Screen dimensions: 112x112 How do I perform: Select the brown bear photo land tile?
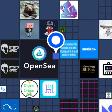[30, 10]
